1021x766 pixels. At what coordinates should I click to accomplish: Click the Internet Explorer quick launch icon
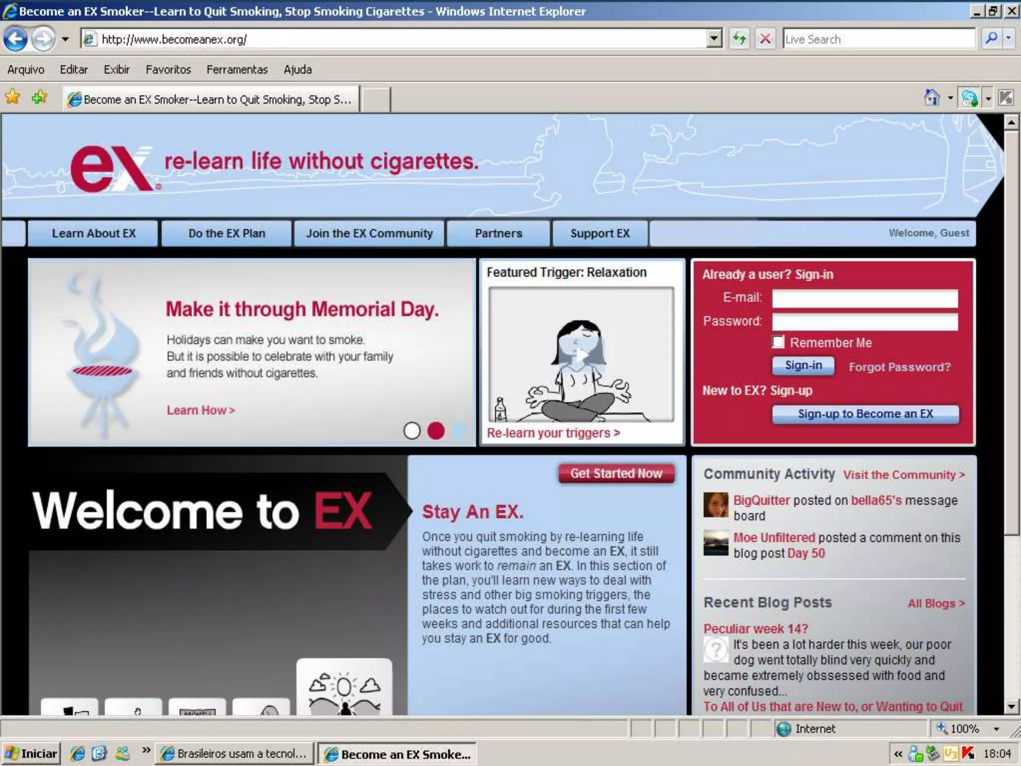(77, 753)
